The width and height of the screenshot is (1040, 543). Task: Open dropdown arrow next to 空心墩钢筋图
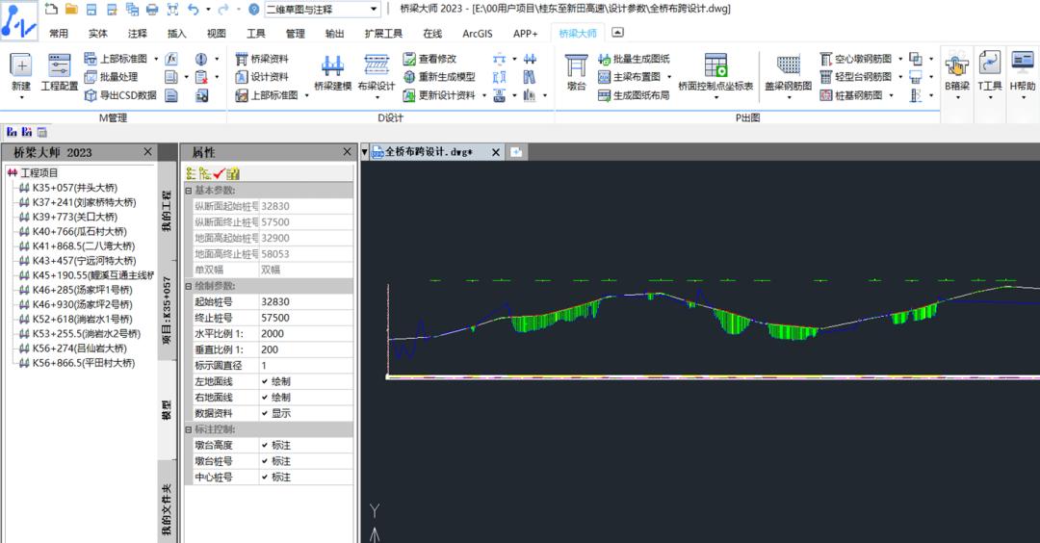coord(900,59)
